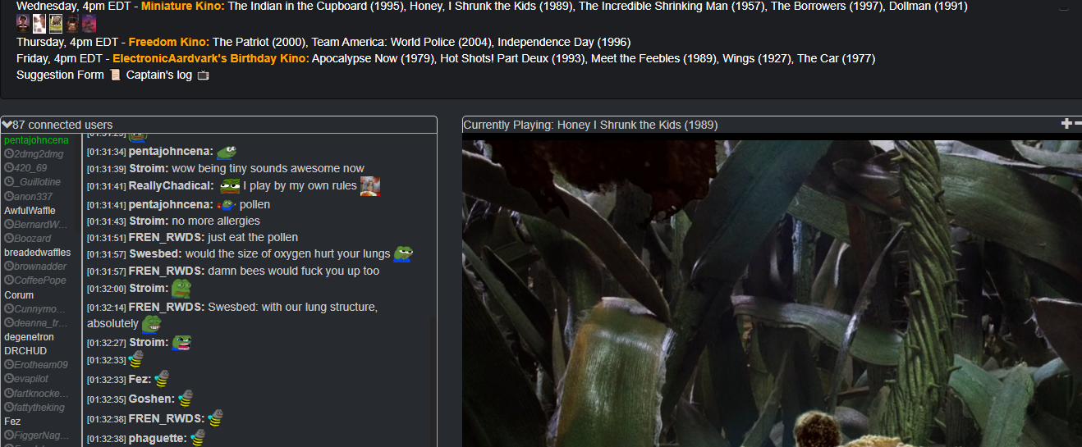Click the image emote after 'my own rules'
This screenshot has height=447, width=1082.
[370, 186]
